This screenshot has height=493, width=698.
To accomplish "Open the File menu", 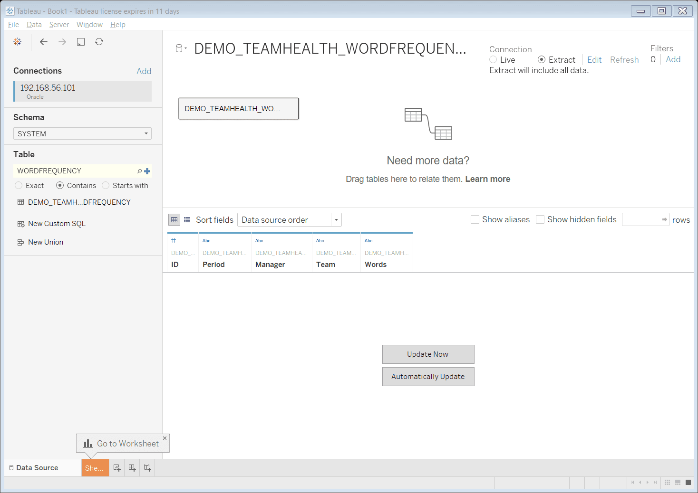I will pos(13,25).
